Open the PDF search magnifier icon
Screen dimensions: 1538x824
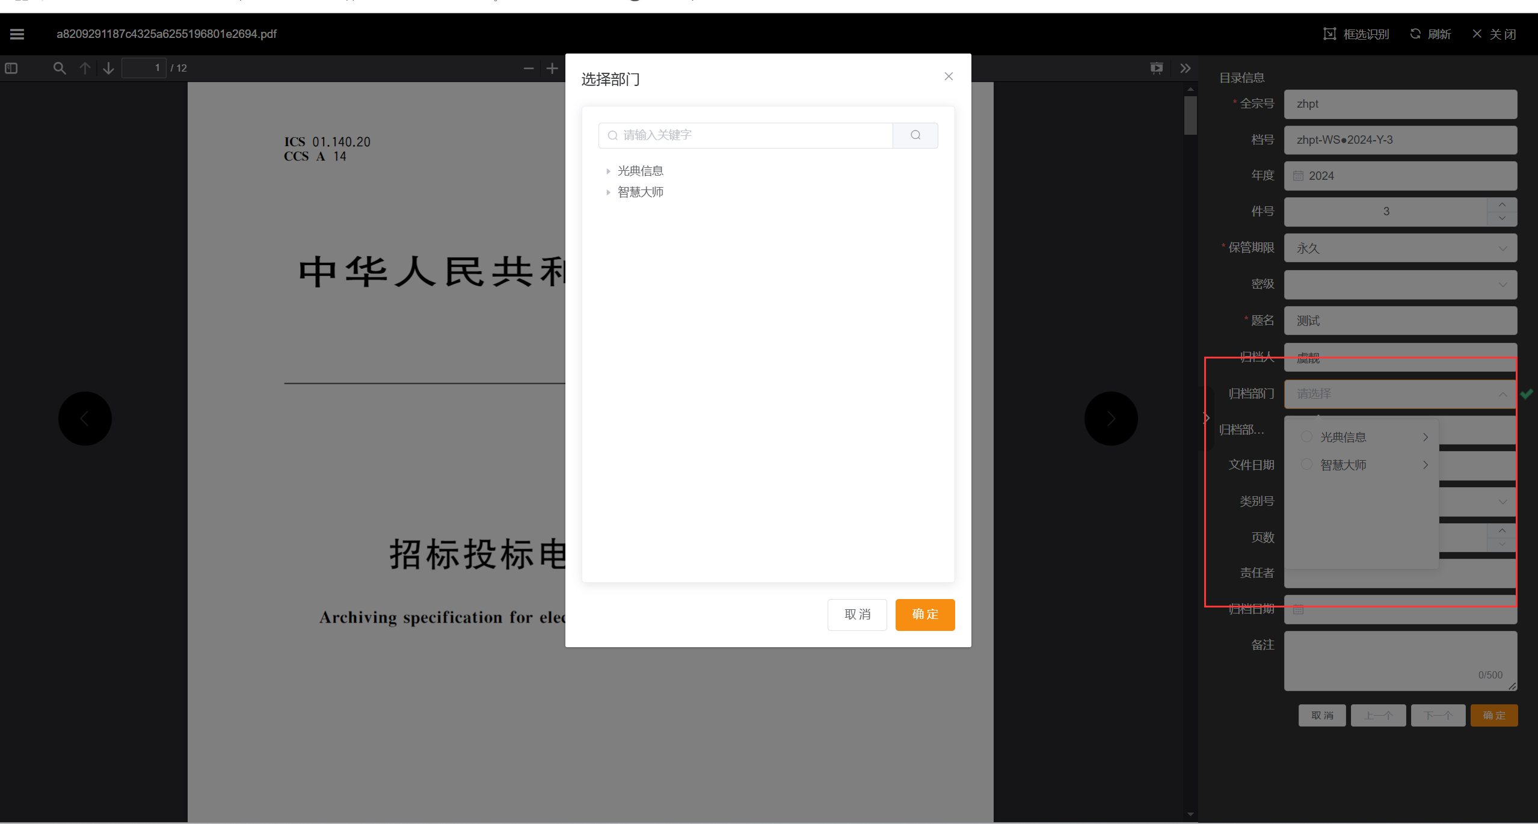pyautogui.click(x=59, y=68)
